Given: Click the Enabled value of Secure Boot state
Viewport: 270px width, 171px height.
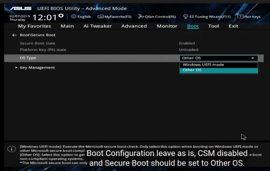Looking at the screenshot, I should point(187,43).
